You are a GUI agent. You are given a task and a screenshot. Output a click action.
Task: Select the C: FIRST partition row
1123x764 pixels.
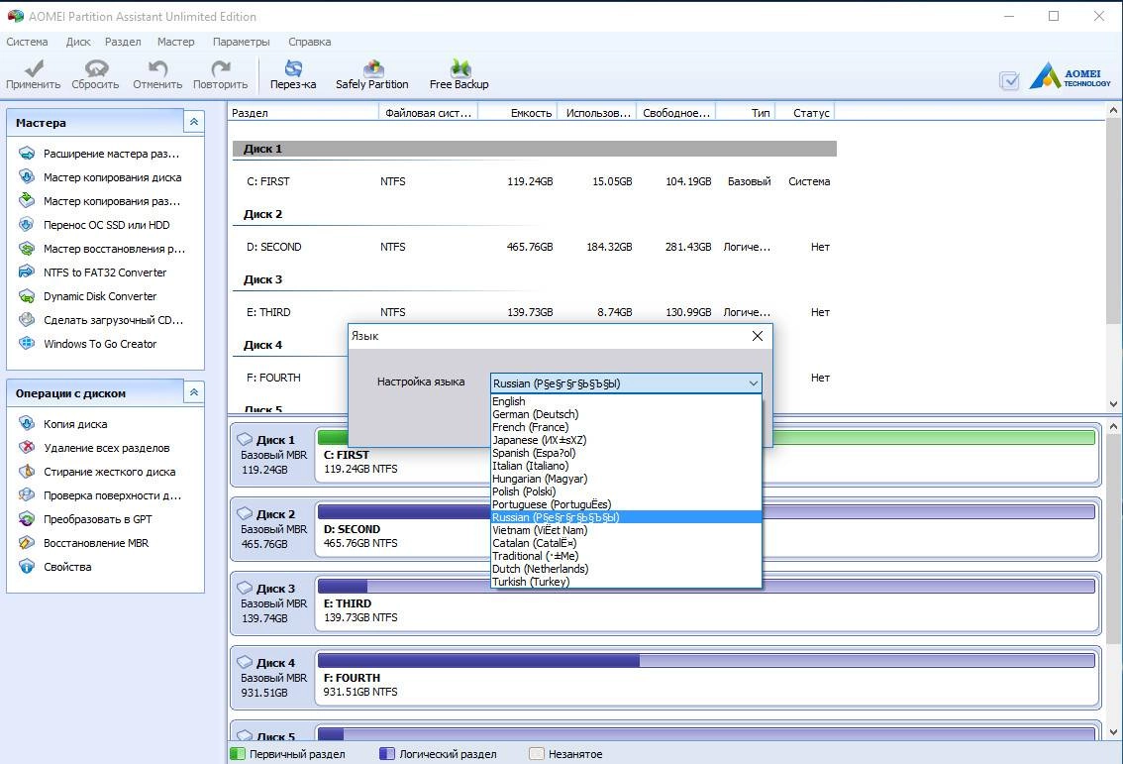tap(535, 181)
